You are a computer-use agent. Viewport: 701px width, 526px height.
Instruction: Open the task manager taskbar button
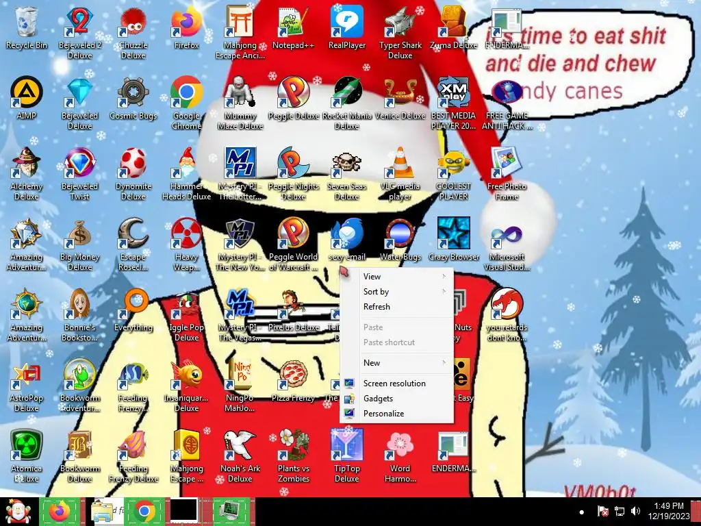(231, 512)
